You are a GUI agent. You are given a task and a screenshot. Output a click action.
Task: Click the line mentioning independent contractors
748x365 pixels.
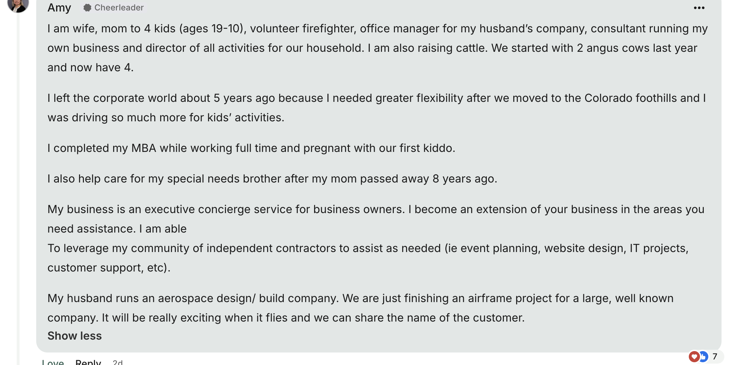pyautogui.click(x=368, y=248)
